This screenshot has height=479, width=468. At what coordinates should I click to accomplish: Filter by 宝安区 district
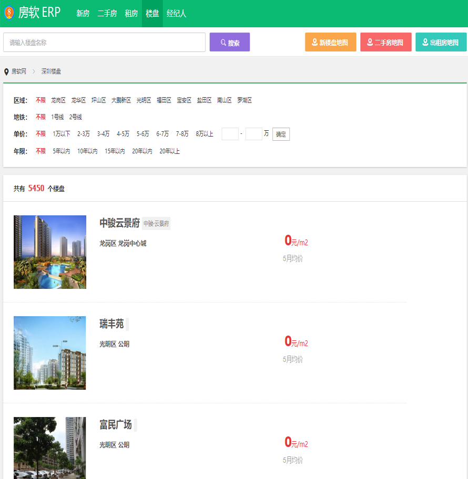pos(184,100)
